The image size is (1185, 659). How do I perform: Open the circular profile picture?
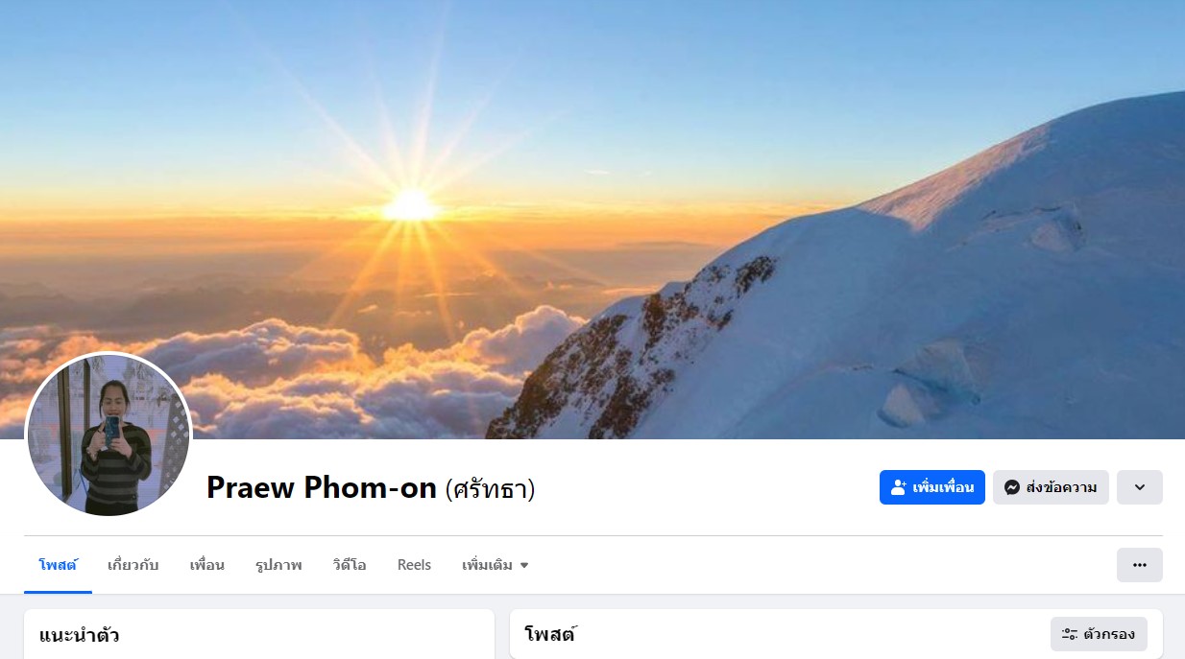pyautogui.click(x=109, y=435)
